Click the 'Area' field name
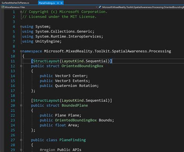The height and width of the screenshot is (152, 184). [73, 125]
